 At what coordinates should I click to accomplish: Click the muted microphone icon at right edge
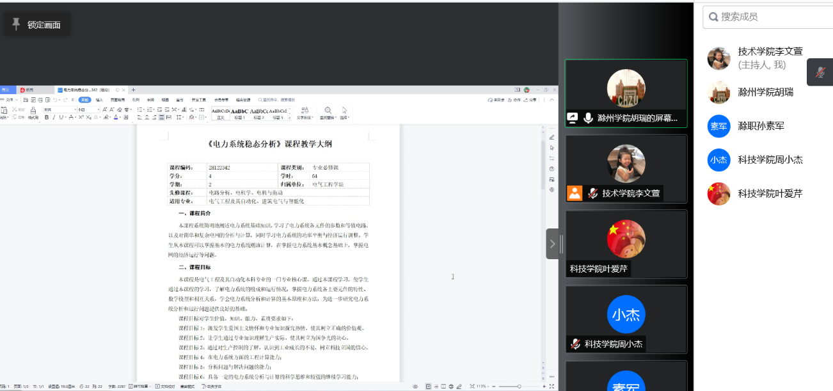(x=820, y=72)
